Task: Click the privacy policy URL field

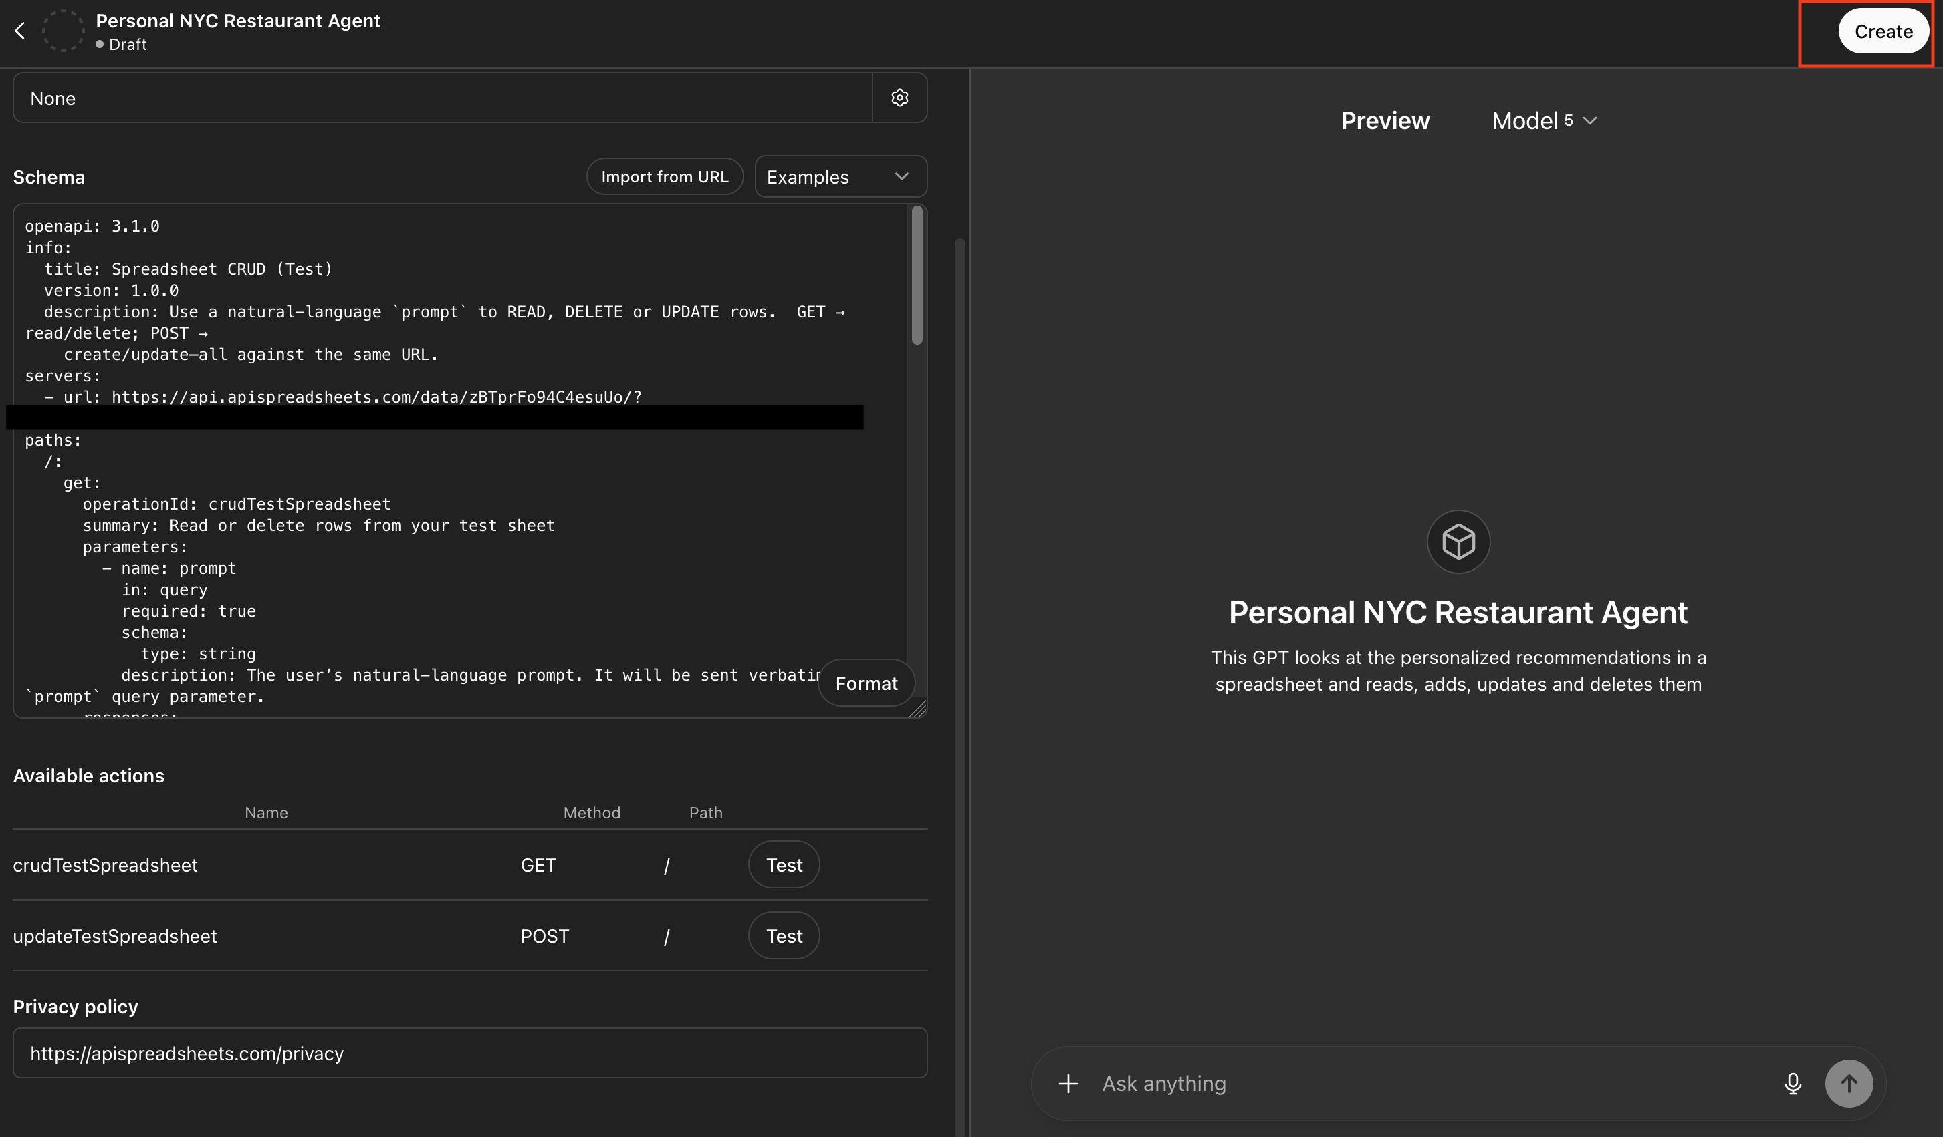Action: [469, 1053]
